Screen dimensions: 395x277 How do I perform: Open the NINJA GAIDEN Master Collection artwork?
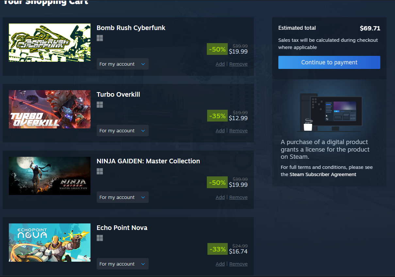(50, 176)
